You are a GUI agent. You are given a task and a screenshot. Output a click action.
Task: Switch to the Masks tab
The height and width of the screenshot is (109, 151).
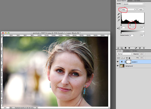[x=131, y=1]
